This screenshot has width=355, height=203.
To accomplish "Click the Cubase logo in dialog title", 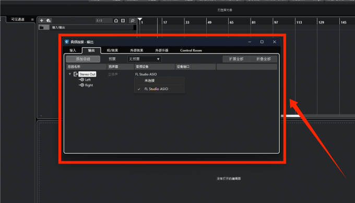I will (67, 42).
